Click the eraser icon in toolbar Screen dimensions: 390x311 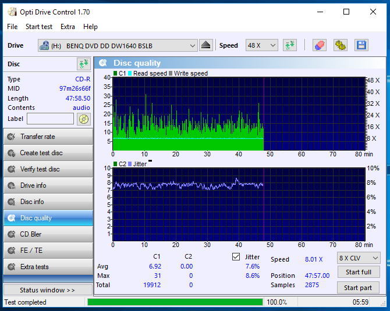coord(320,45)
